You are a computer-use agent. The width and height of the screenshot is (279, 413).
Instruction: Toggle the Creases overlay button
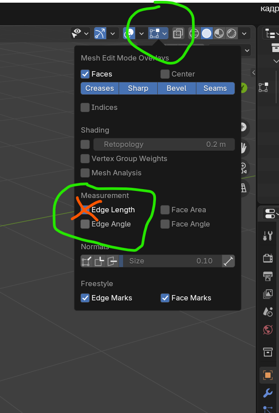tap(100, 89)
